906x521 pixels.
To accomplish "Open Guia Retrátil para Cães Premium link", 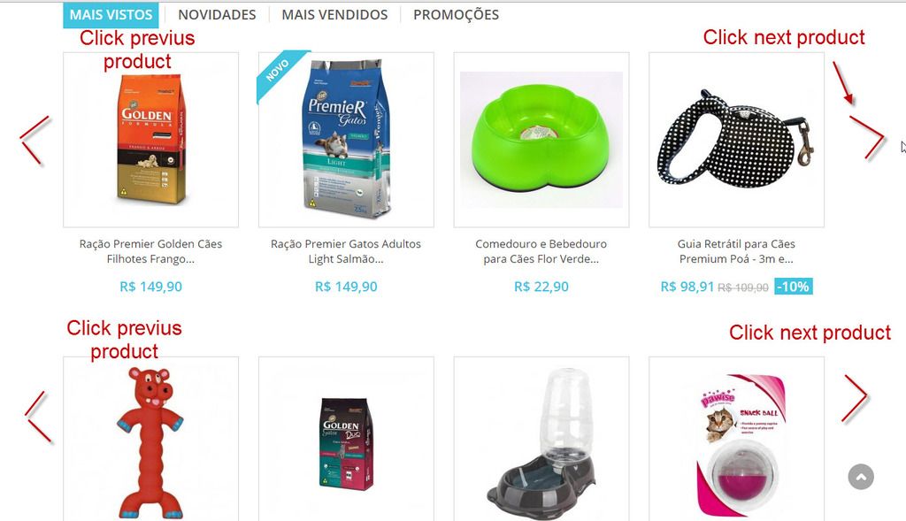I will click(736, 251).
